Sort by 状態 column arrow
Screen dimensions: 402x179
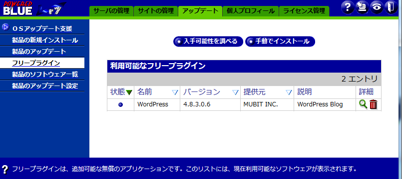[x=129, y=92]
